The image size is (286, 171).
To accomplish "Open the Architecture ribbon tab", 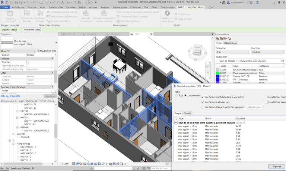I will pos(18,7).
